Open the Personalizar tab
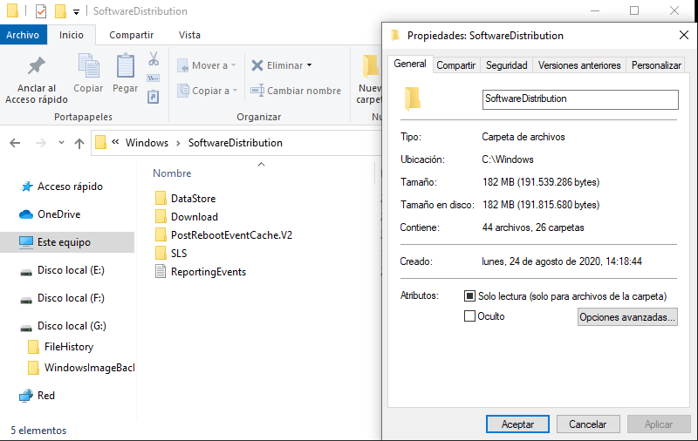This screenshot has height=441, width=698. pos(656,65)
